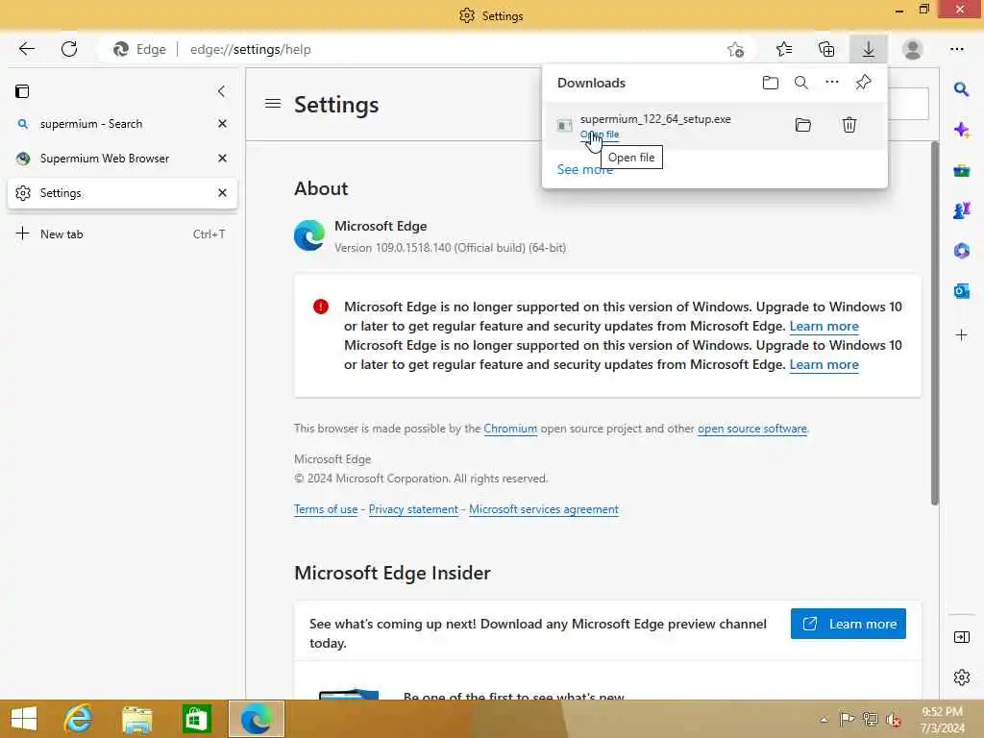Open muted volume tray icon
This screenshot has width=984, height=738.
pos(893,720)
